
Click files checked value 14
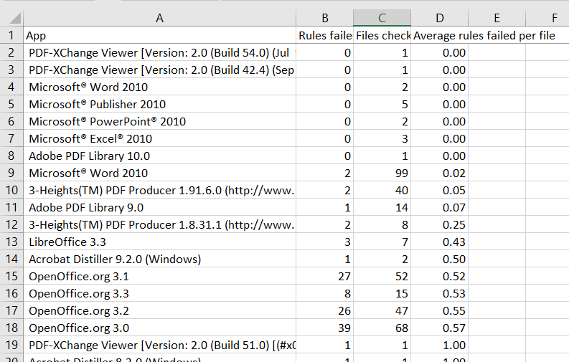[382, 207]
